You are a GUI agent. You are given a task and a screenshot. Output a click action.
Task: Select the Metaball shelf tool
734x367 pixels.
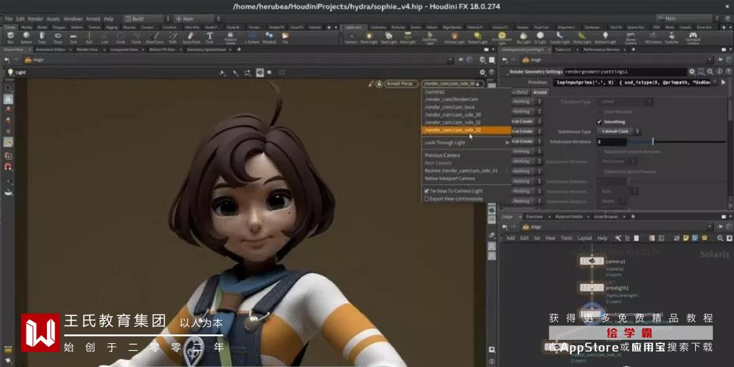(269, 37)
